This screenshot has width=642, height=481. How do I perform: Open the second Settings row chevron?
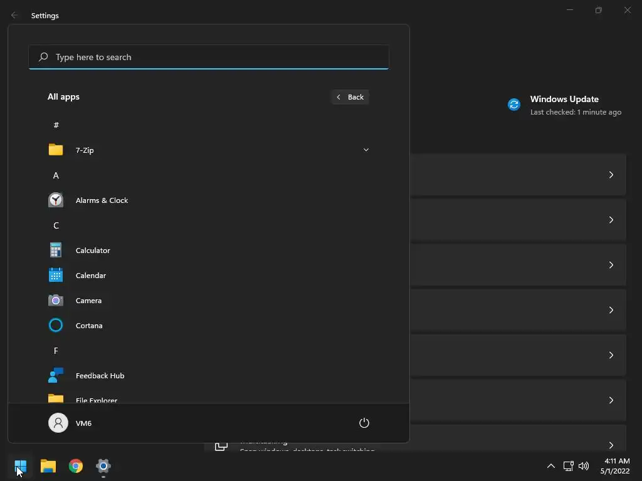point(611,220)
